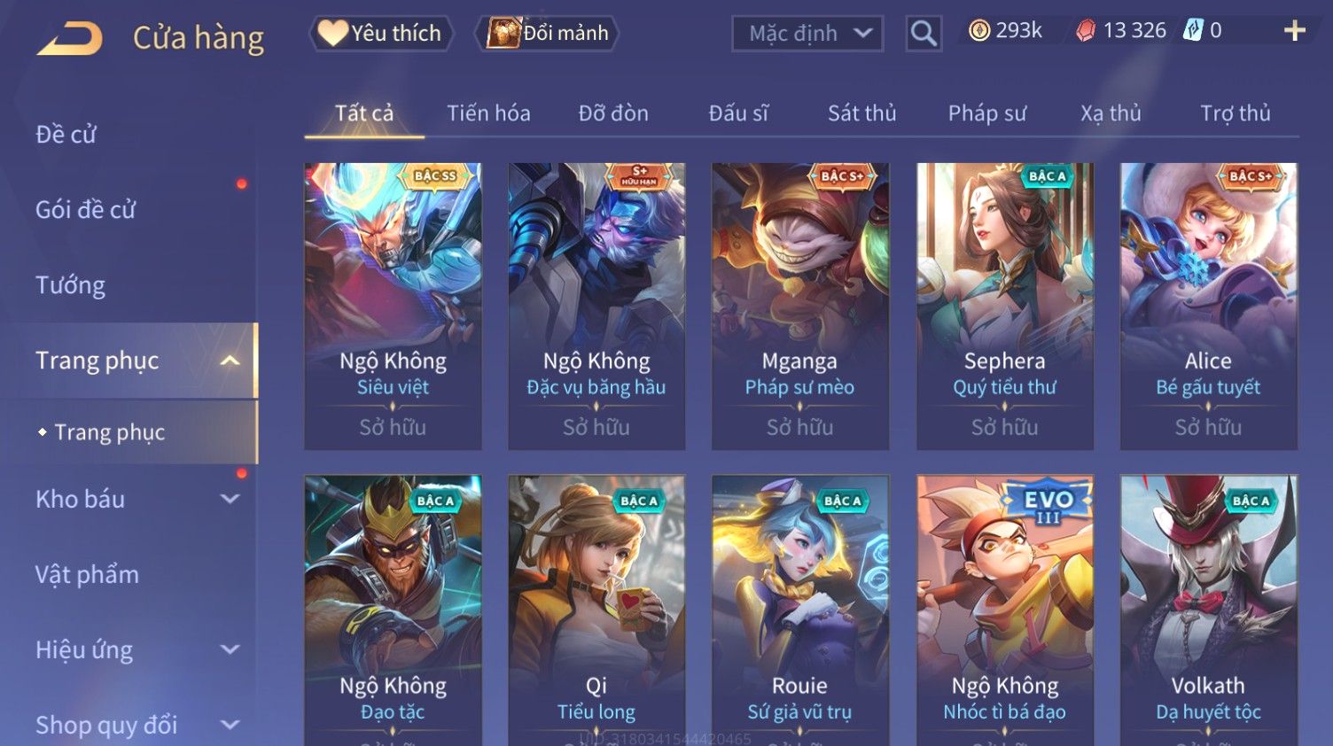Open the Alice Bé gấu tuyết skin

pos(1208,306)
